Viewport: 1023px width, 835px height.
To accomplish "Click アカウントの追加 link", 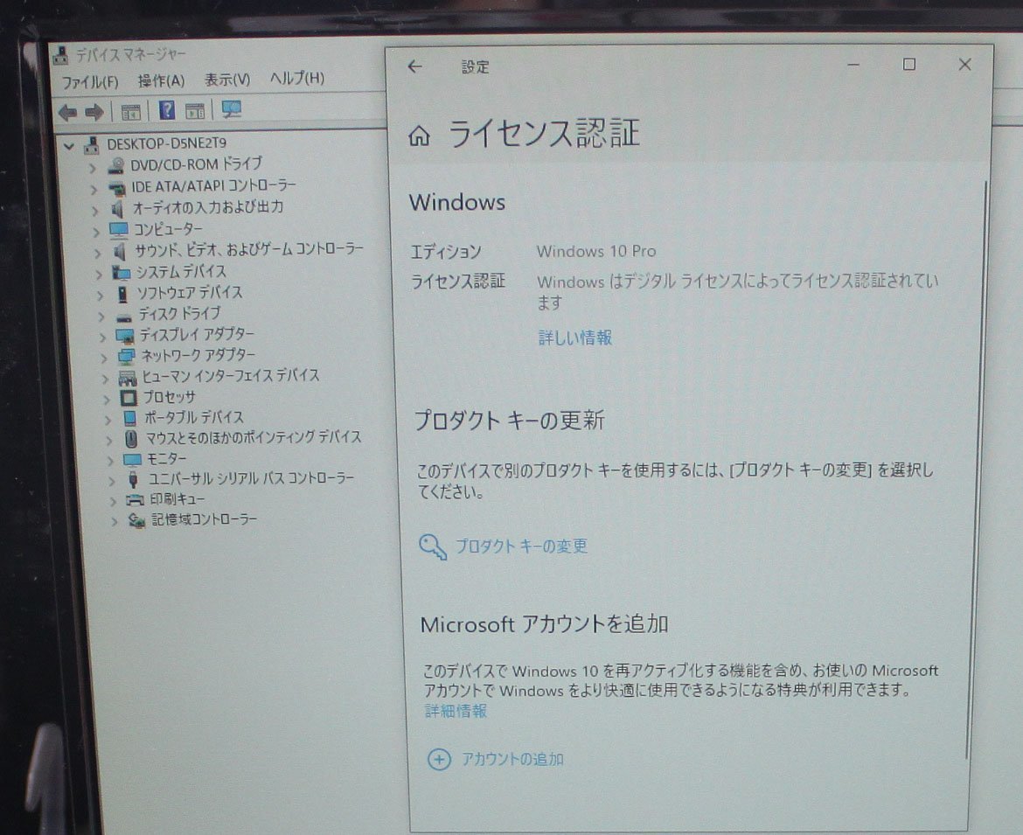I will [x=512, y=759].
